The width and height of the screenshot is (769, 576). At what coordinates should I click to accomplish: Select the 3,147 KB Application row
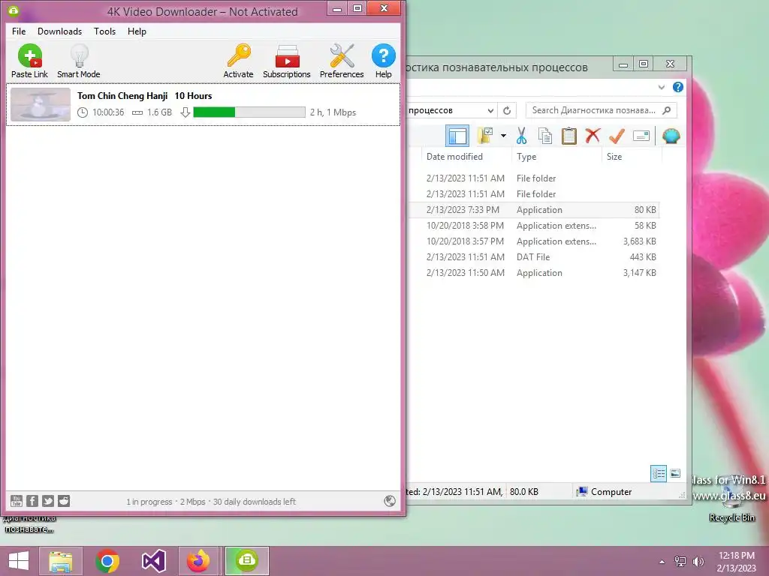[x=534, y=273]
